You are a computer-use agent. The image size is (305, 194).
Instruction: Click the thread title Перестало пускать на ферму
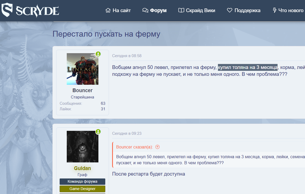[106, 34]
